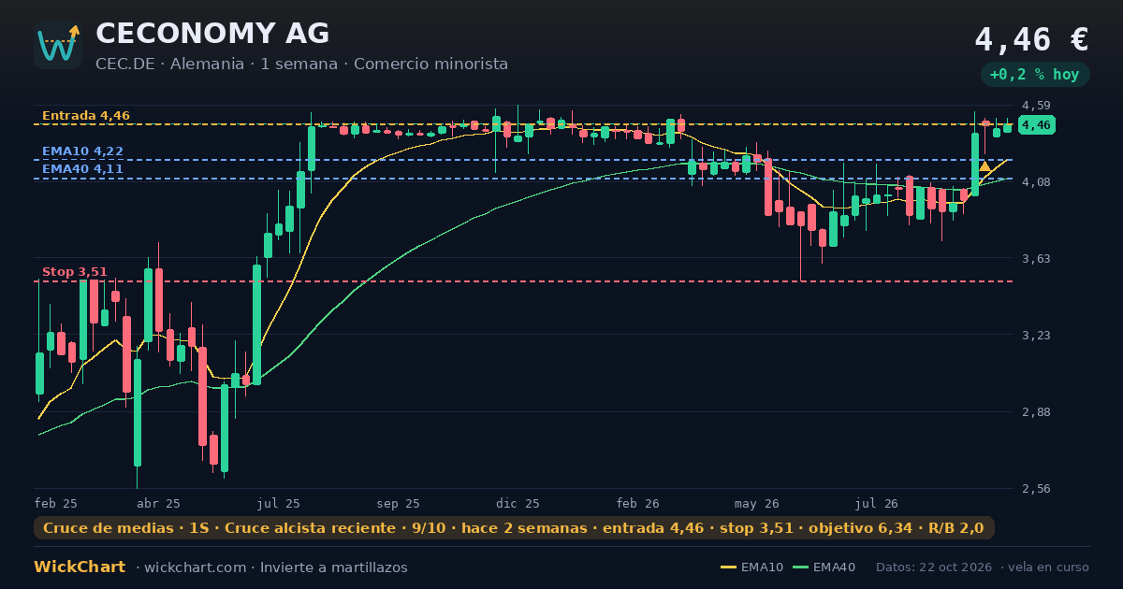The width and height of the screenshot is (1123, 589).
Task: Click the WickChart brand name in the footer
Action: click(80, 567)
